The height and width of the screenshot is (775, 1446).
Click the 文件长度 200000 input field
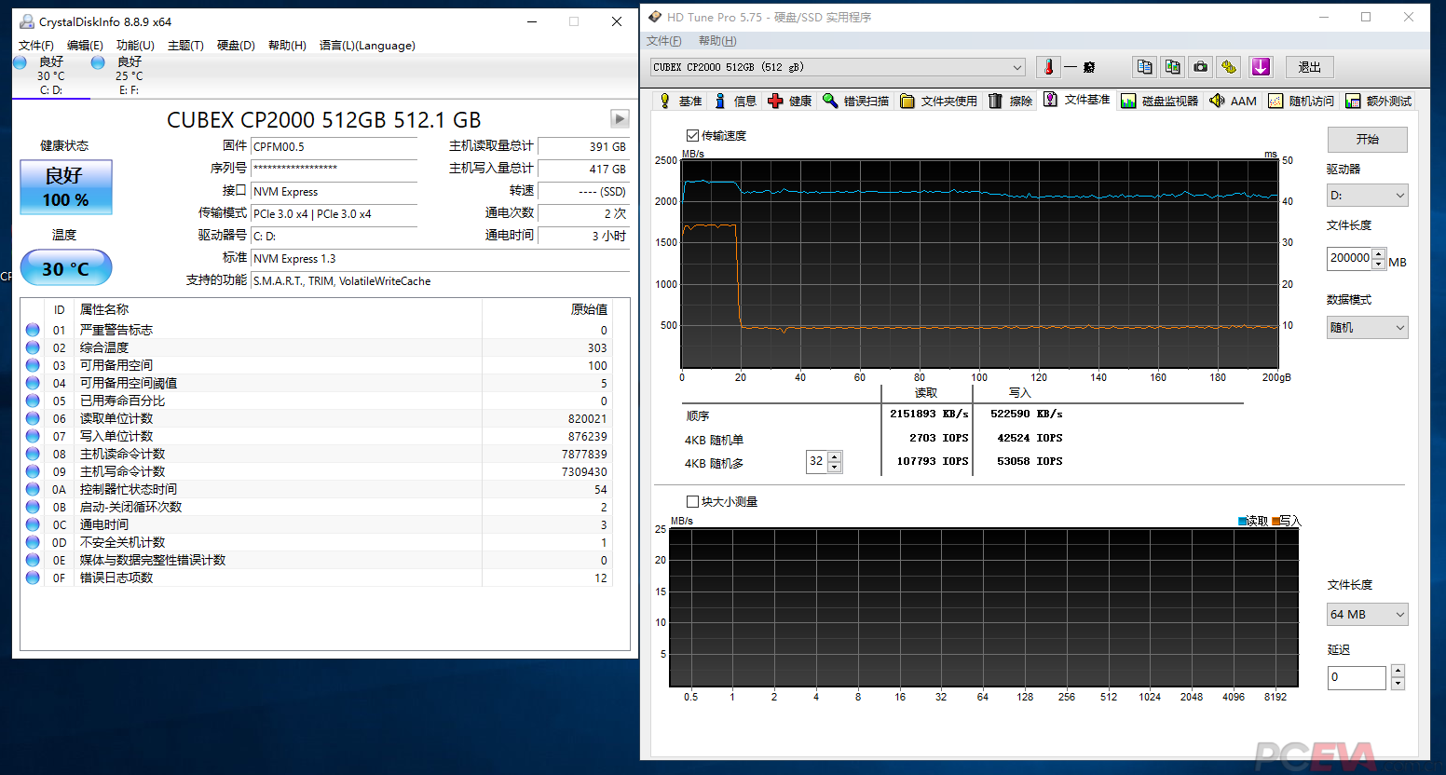click(x=1350, y=259)
